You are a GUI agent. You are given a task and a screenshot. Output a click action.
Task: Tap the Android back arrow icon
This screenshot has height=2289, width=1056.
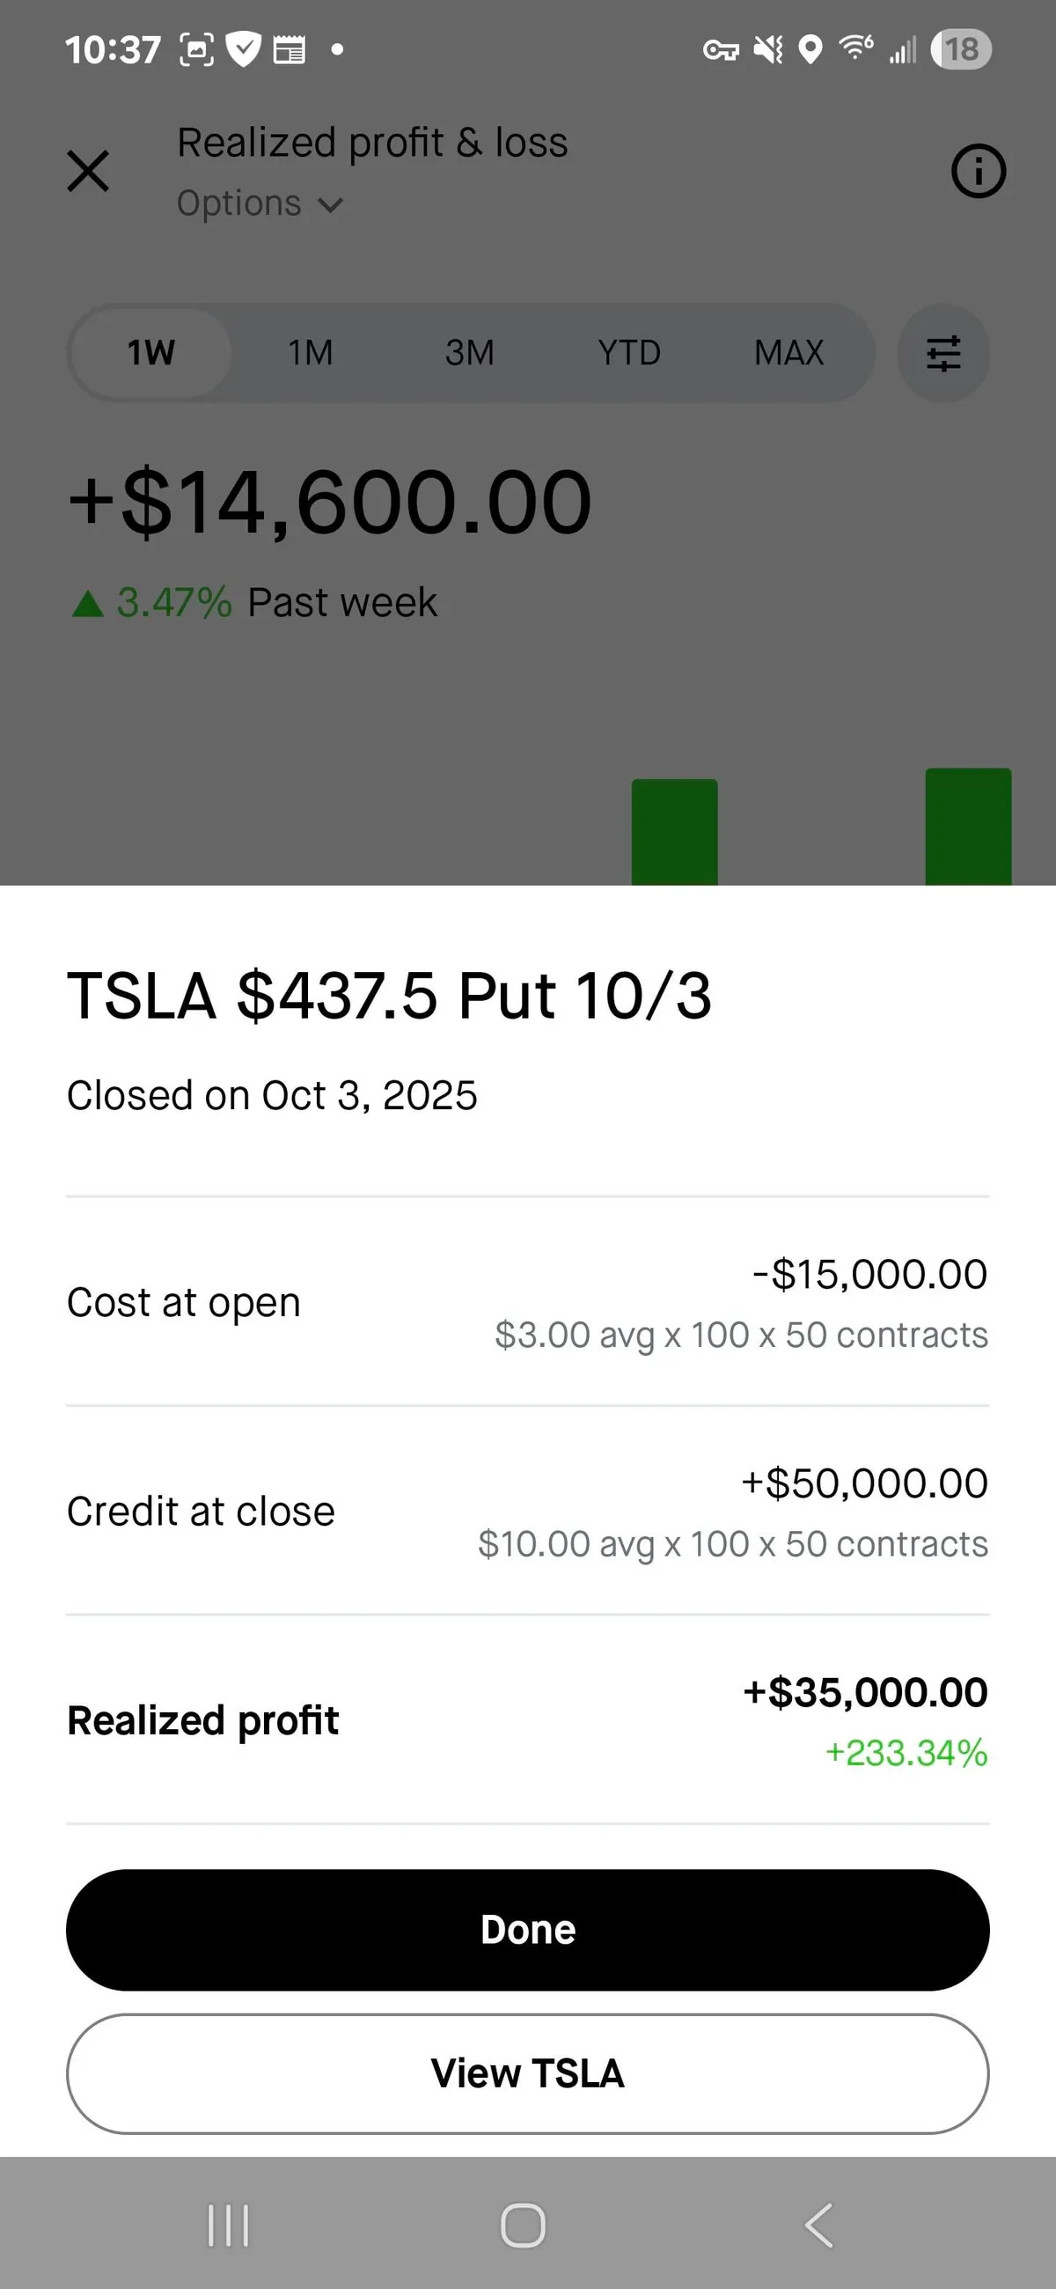tap(819, 2225)
